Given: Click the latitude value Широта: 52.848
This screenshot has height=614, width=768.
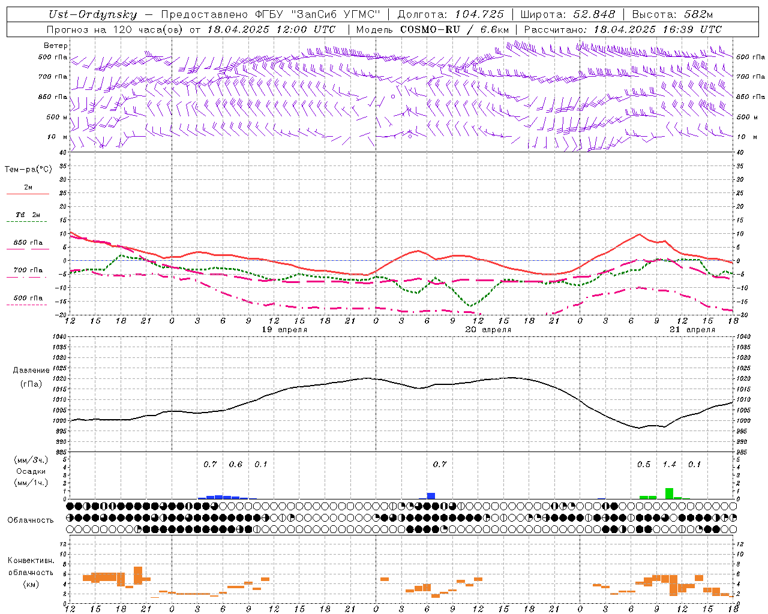Looking at the screenshot, I should coord(568,15).
